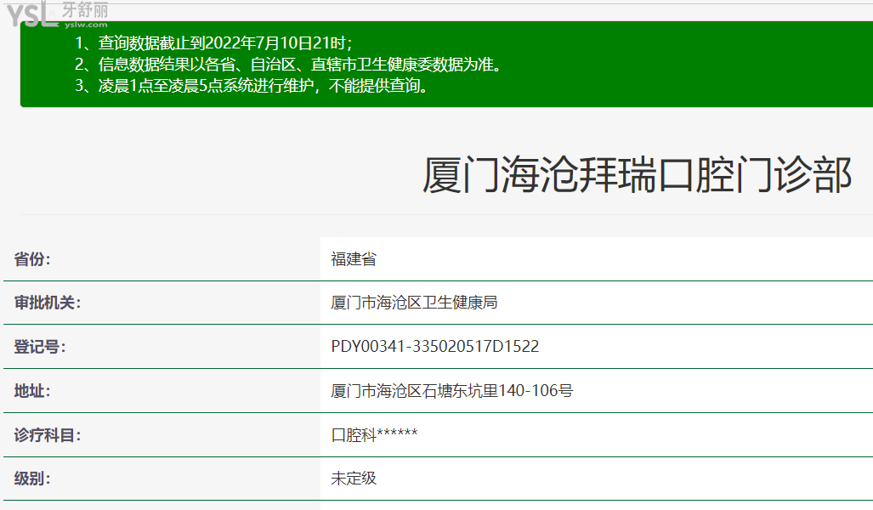Click the value 福建省
The height and width of the screenshot is (510, 873).
(x=354, y=259)
